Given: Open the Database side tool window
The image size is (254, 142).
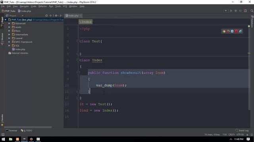Looking at the screenshot, I should click(252, 22).
